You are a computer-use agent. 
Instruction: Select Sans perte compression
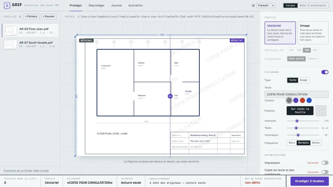pos(296,59)
